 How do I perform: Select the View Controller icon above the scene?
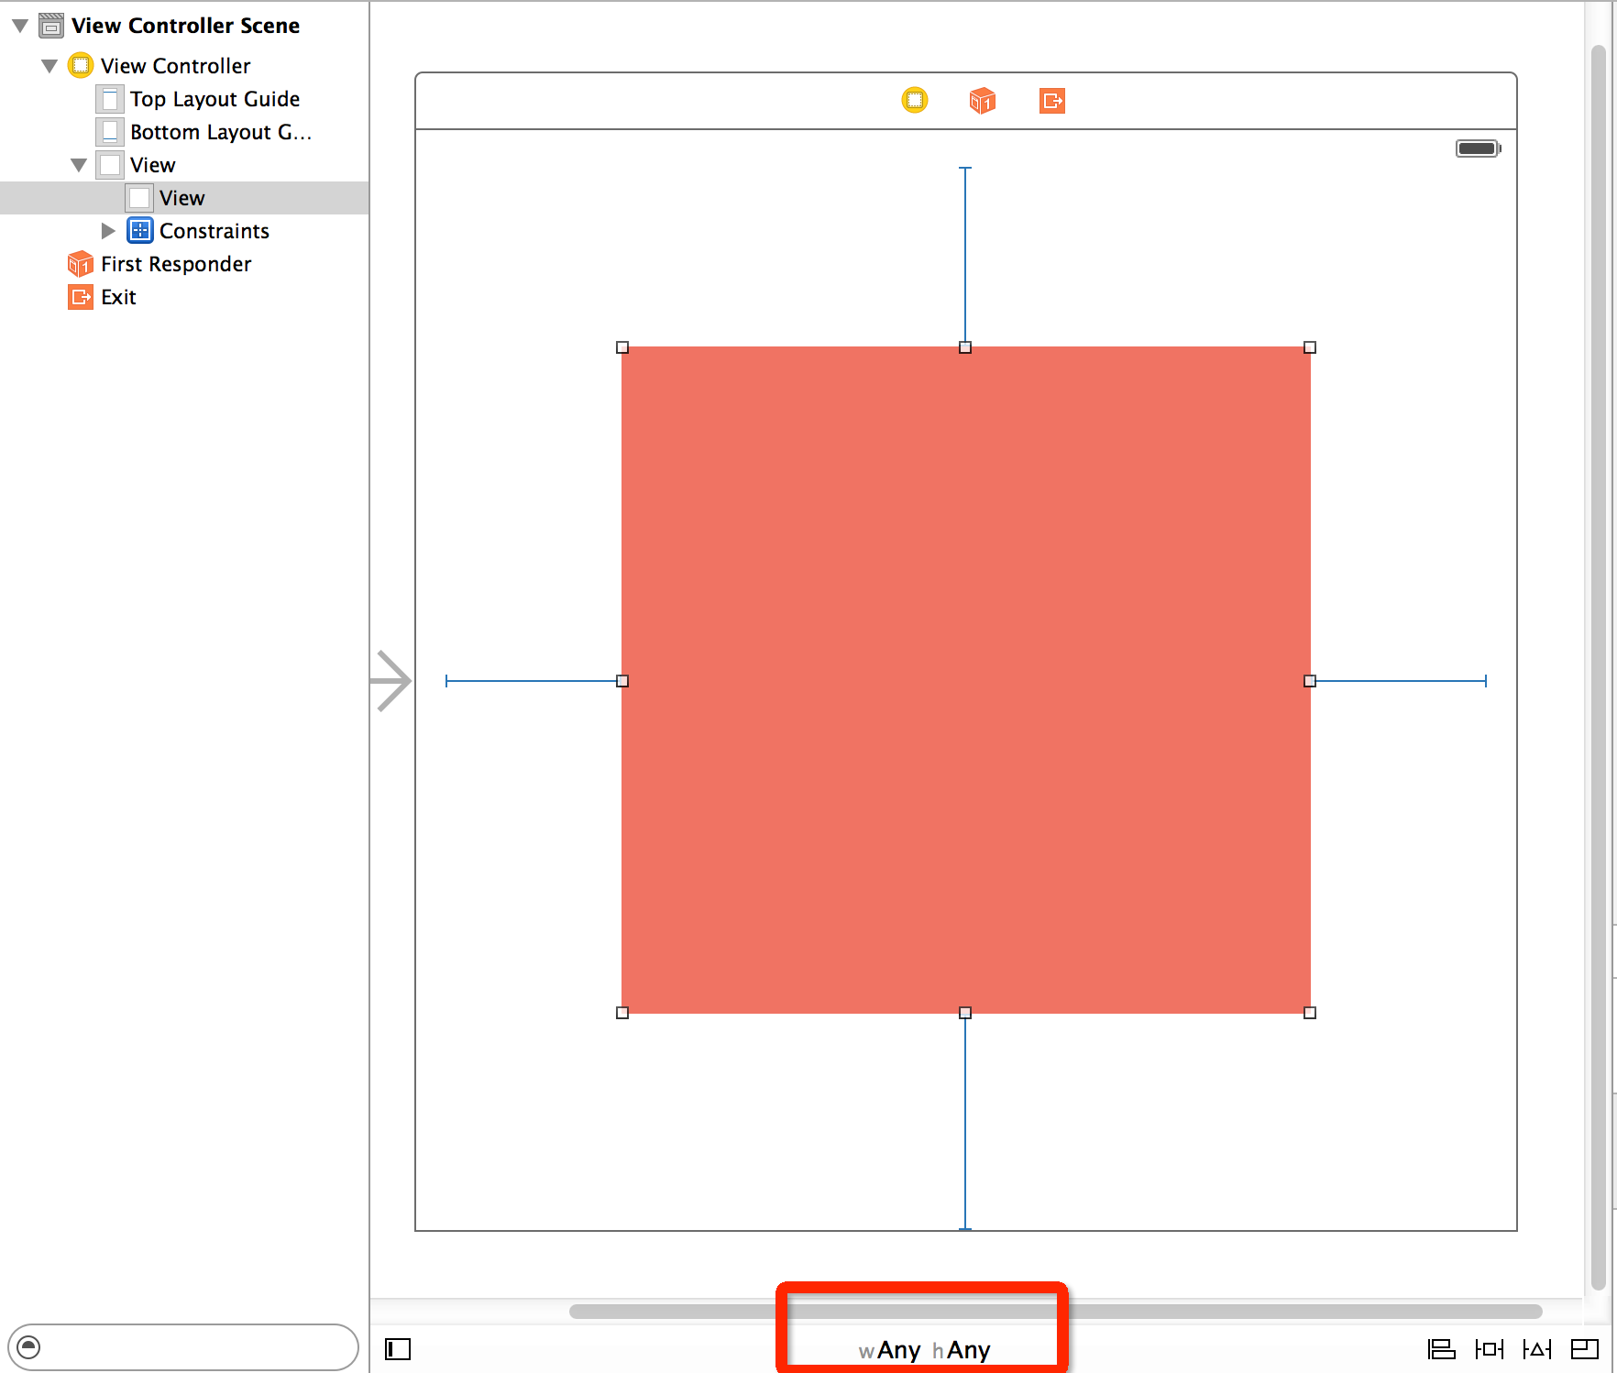(x=914, y=101)
